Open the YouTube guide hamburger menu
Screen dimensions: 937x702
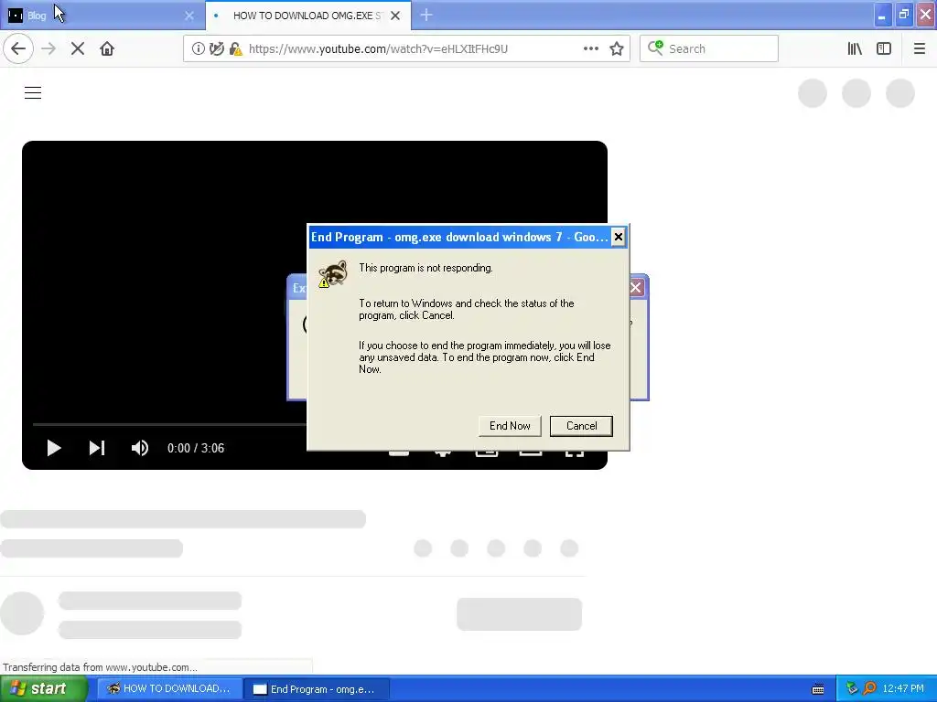[x=33, y=93]
